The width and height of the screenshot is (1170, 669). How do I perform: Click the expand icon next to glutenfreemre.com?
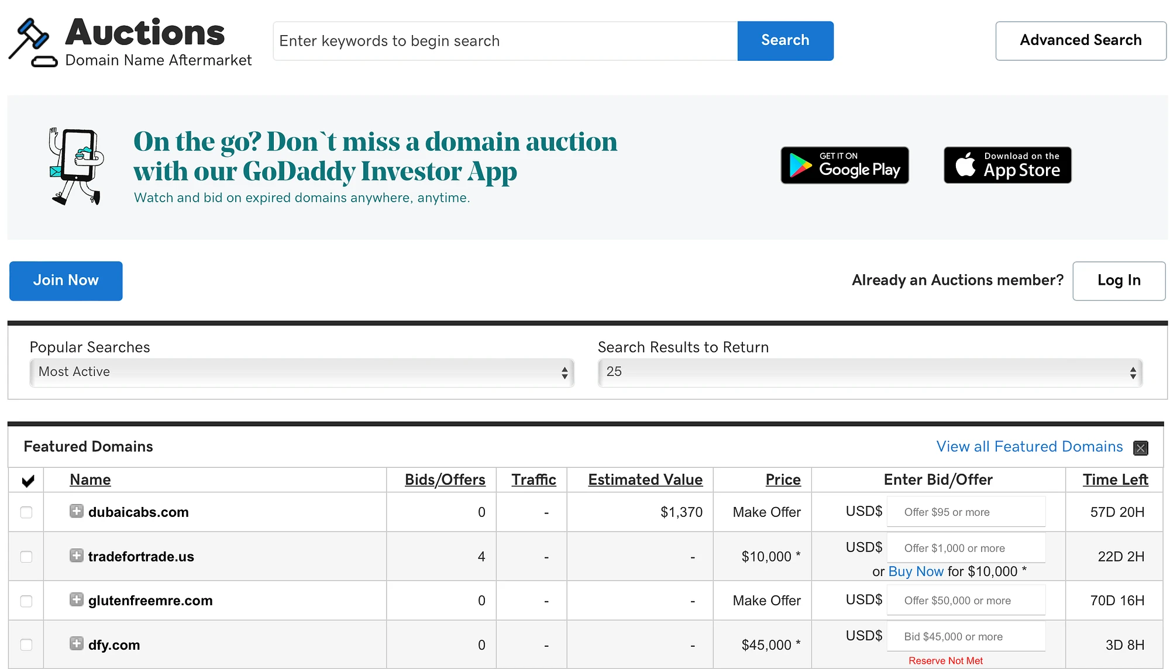pos(77,600)
